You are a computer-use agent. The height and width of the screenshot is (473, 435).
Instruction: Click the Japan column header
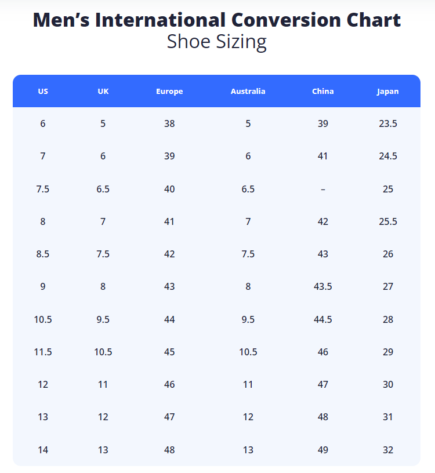pos(388,92)
